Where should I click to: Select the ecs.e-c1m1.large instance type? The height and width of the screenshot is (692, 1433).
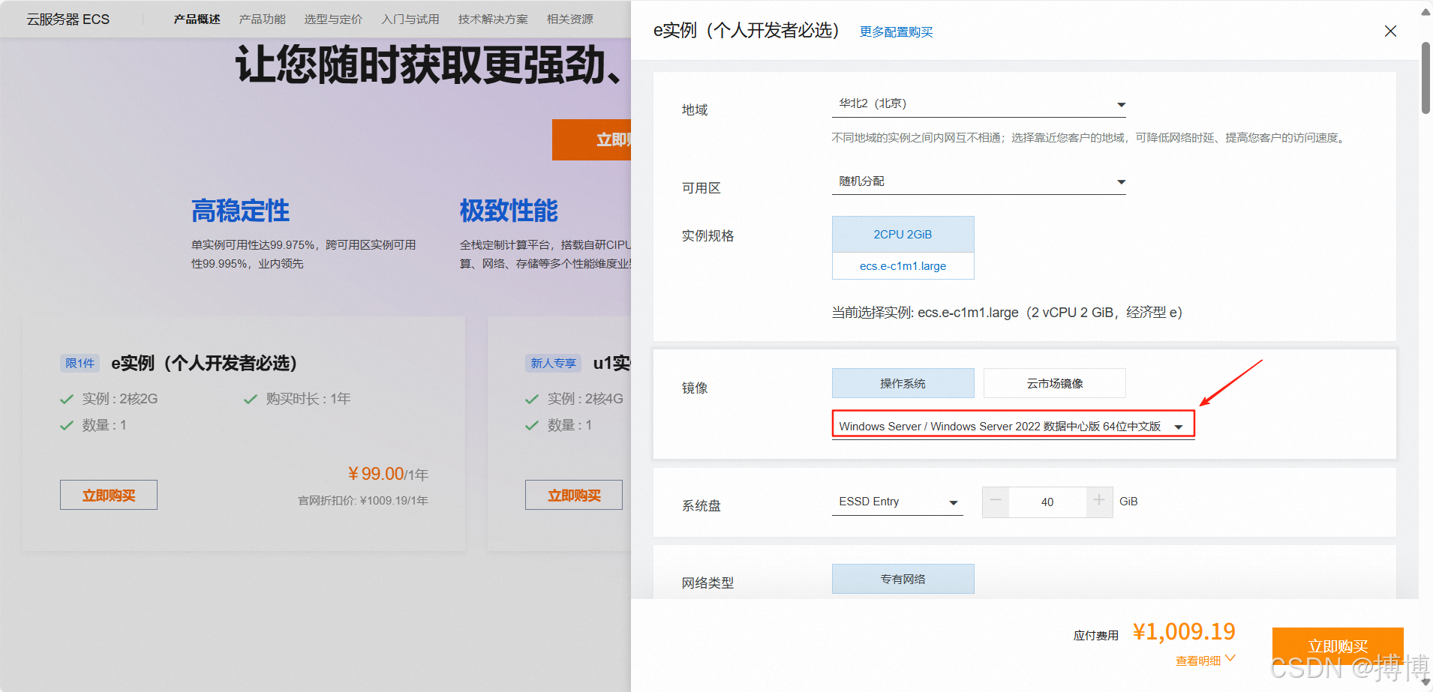tap(903, 265)
